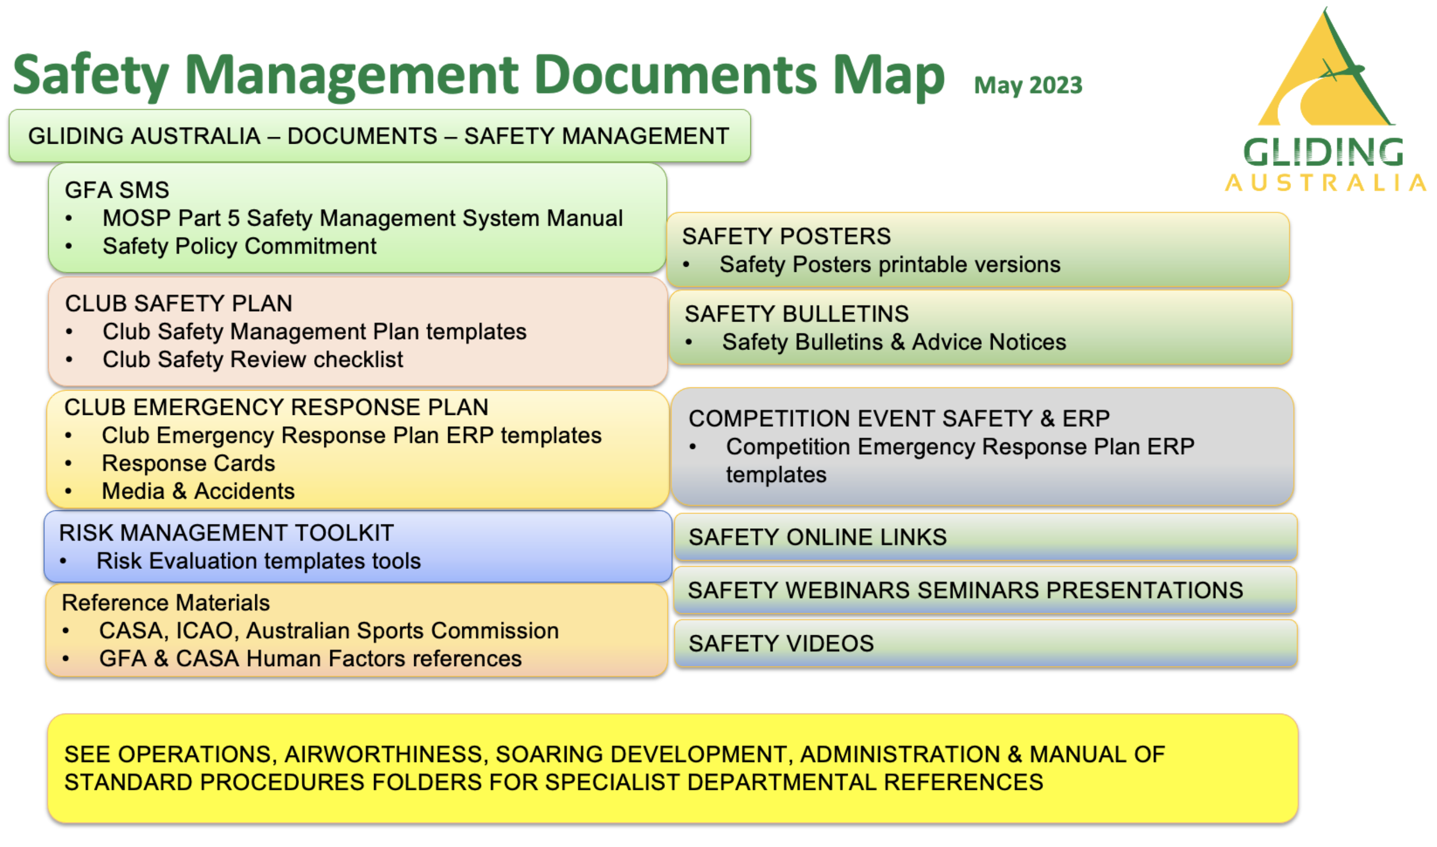The image size is (1437, 847).
Task: Open 'Club Safety Management Plan templates'
Action: tap(314, 332)
